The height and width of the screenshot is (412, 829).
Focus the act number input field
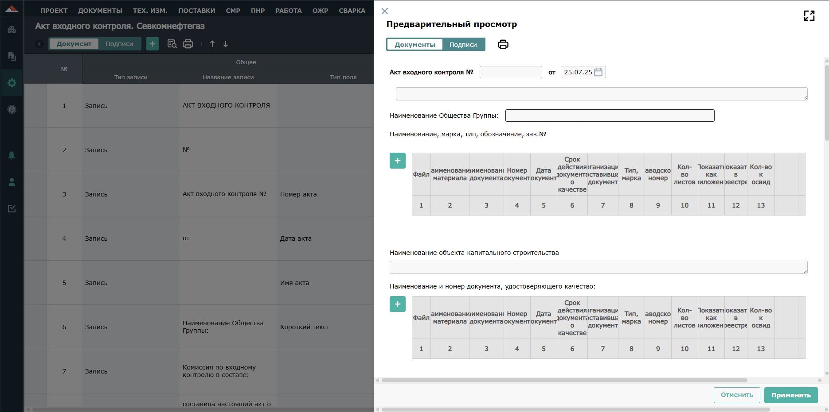(x=511, y=72)
